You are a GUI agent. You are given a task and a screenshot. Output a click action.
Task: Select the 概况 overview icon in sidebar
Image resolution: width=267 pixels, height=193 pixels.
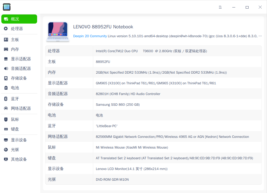6,19
